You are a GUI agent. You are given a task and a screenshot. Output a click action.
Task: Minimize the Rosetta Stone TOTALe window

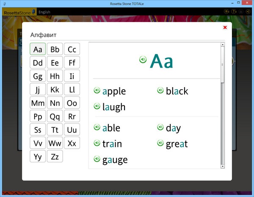point(232,3)
